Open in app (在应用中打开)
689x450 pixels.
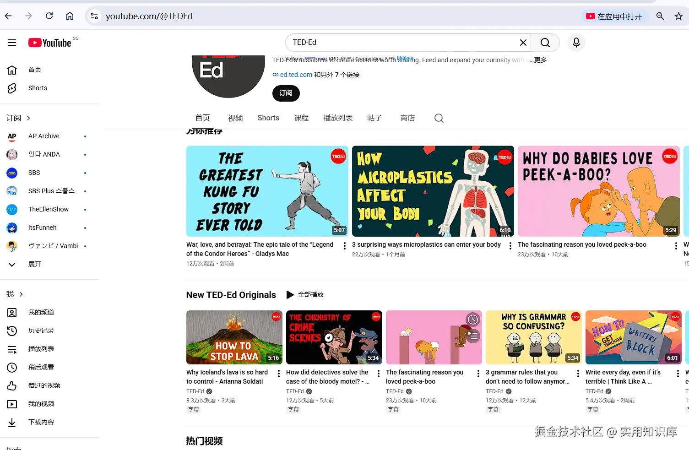click(614, 16)
